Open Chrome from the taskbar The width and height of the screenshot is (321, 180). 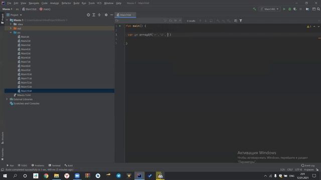pyautogui.click(x=46, y=175)
